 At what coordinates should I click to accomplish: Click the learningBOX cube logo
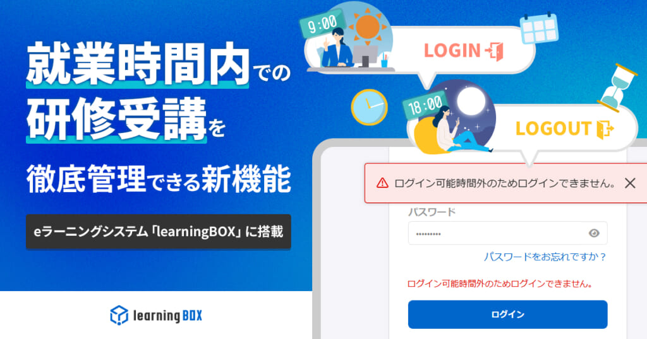119,315
